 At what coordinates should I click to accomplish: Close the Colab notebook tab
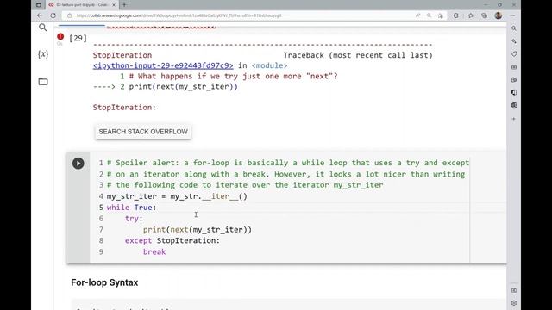coord(114,5)
